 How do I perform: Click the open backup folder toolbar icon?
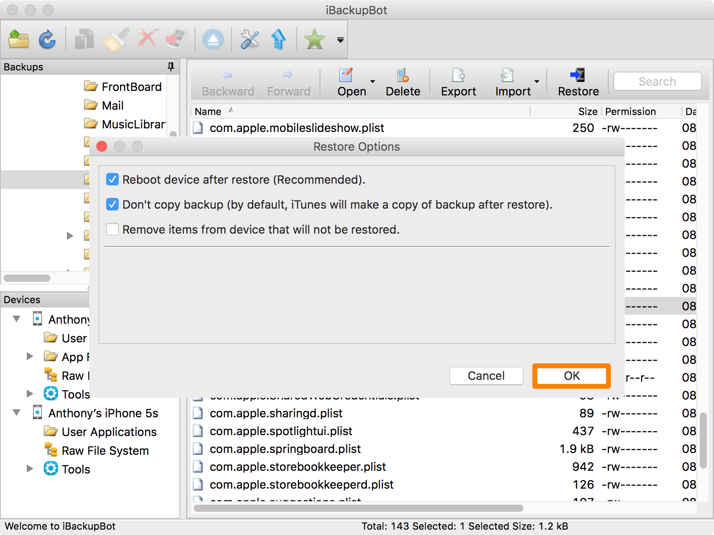click(x=19, y=40)
